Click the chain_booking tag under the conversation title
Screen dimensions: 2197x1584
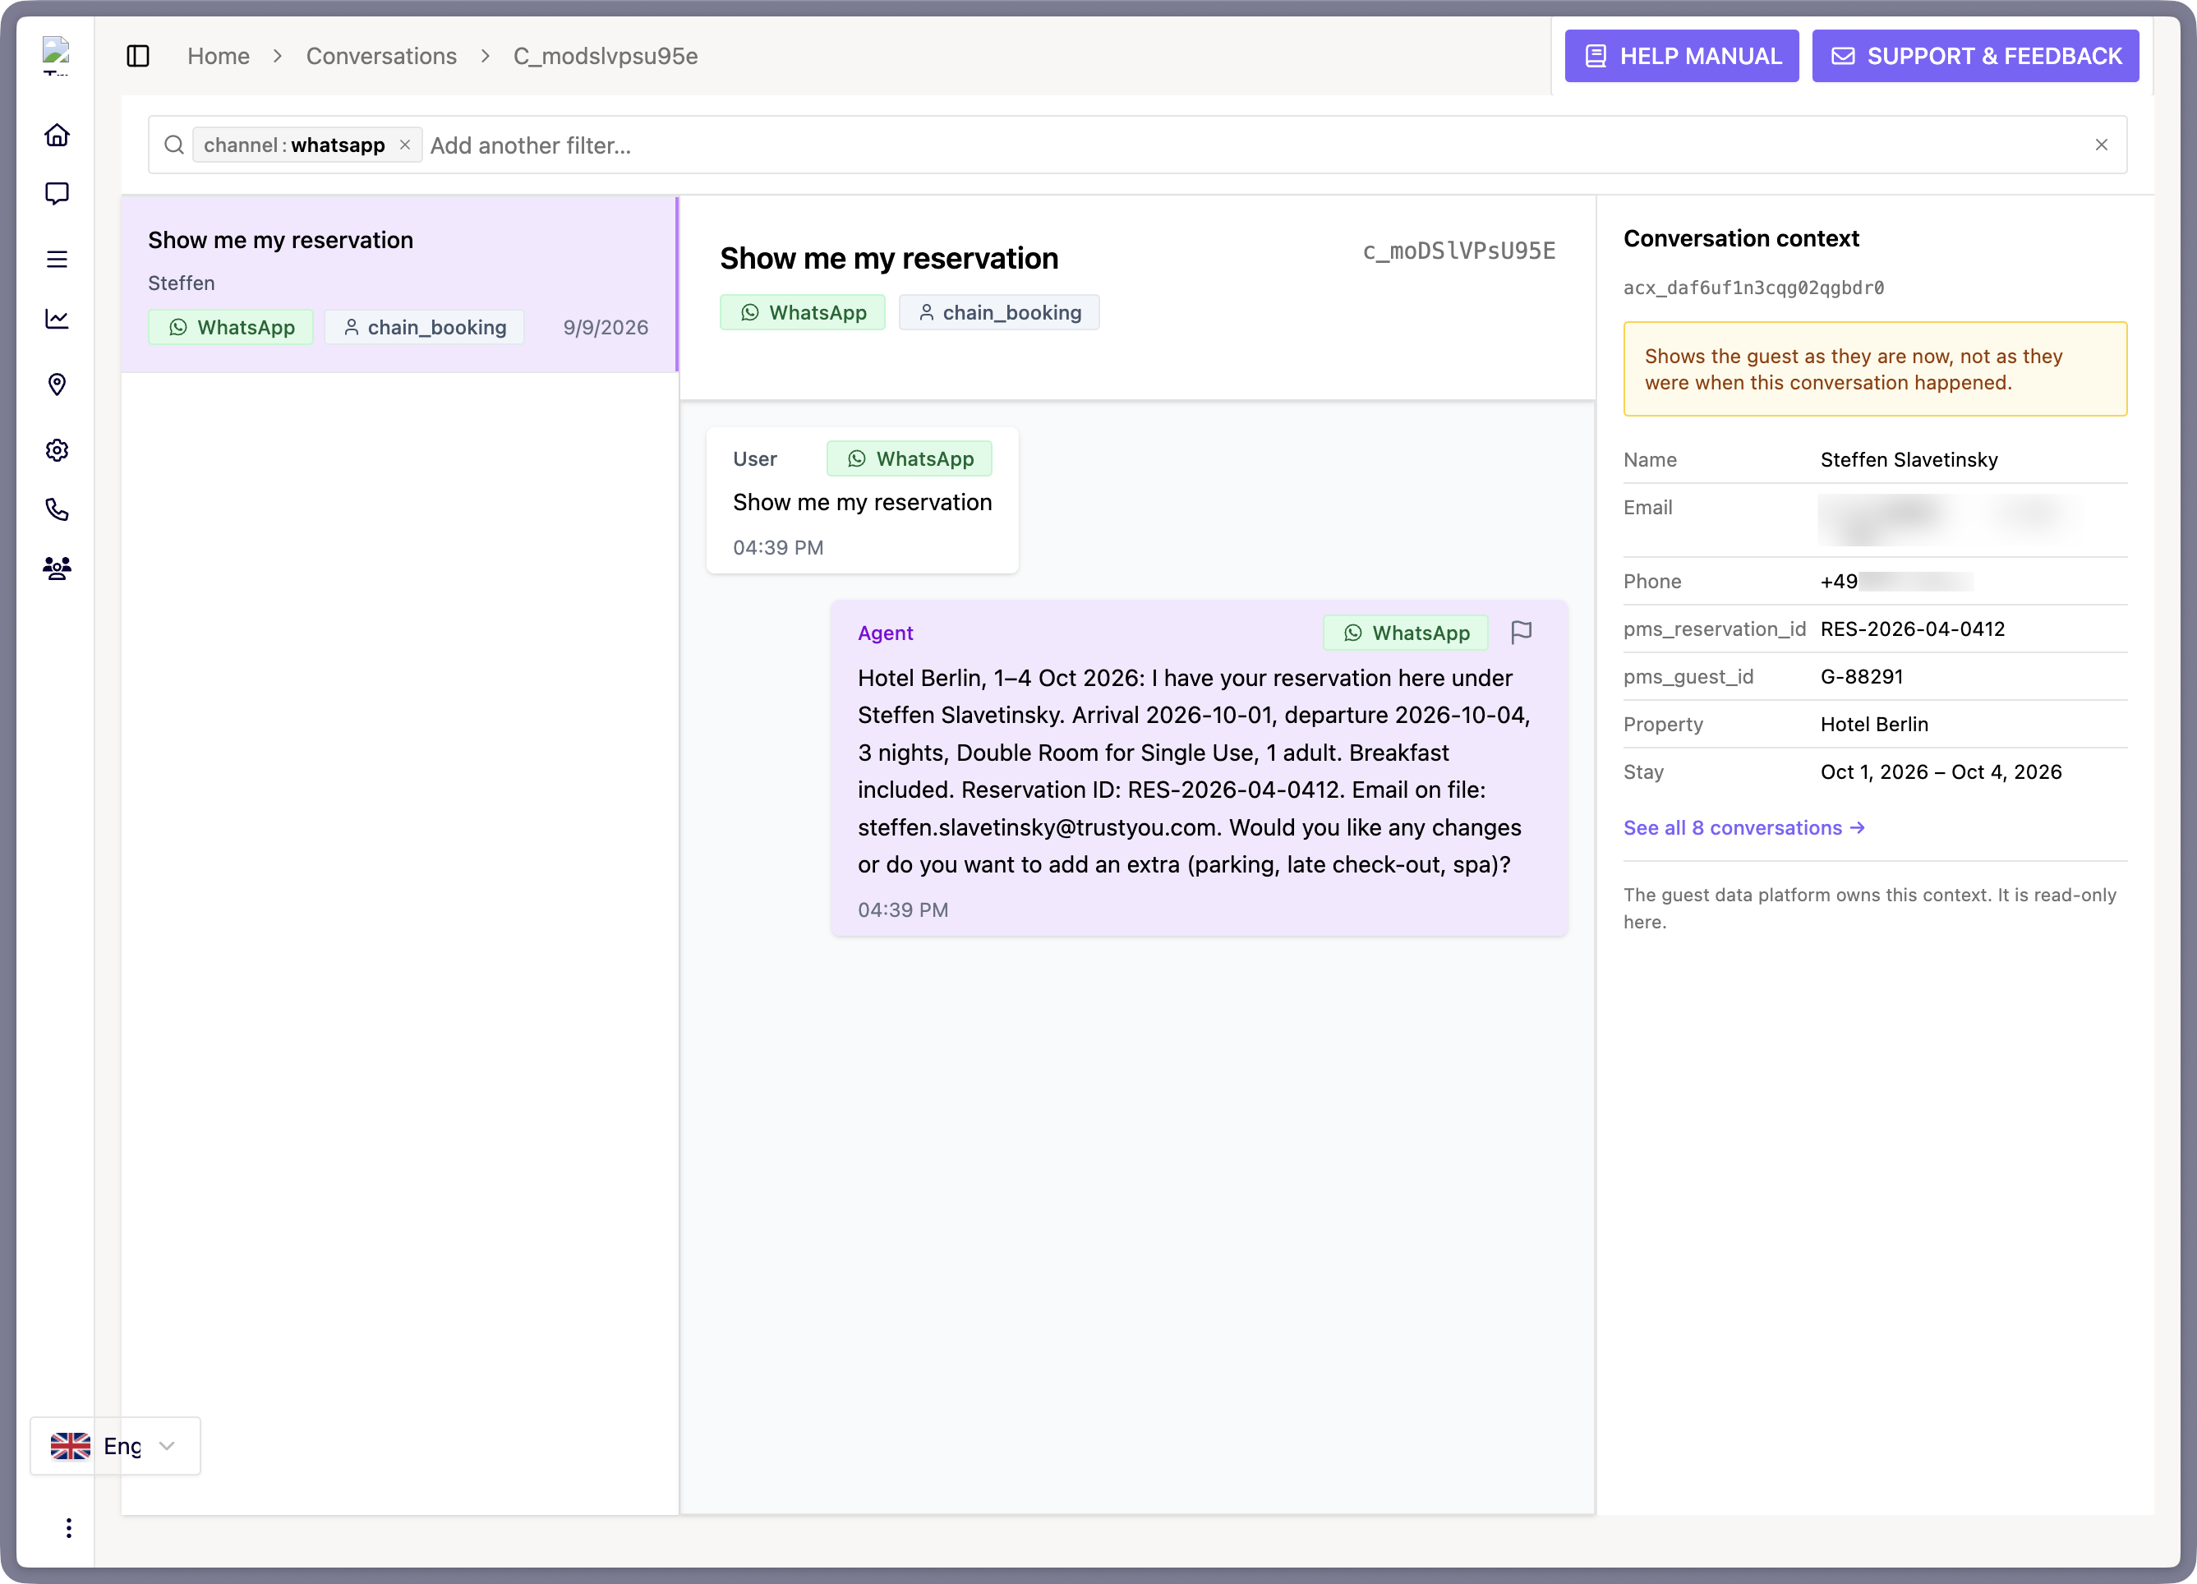tap(1000, 313)
